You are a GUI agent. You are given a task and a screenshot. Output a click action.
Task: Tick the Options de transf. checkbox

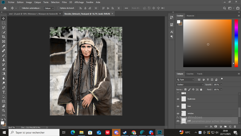pos(58,8)
